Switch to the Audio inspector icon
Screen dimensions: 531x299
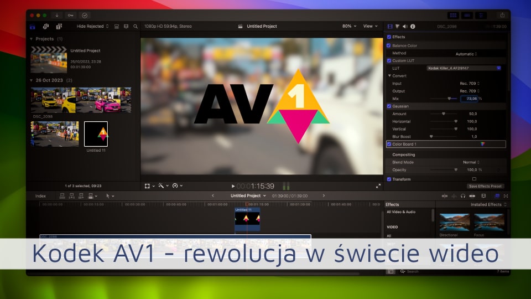405,26
